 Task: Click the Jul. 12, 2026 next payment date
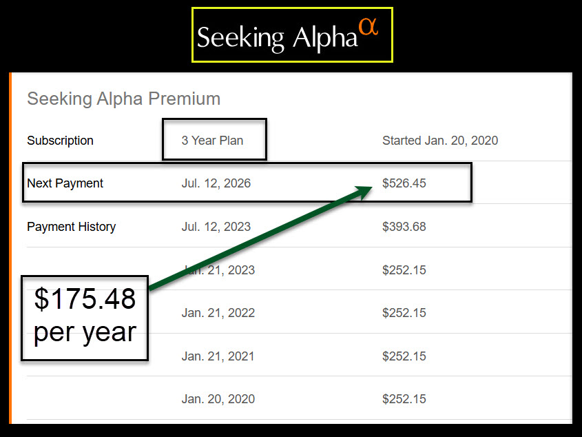pos(216,183)
